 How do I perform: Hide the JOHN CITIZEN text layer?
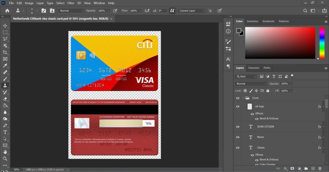238,127
